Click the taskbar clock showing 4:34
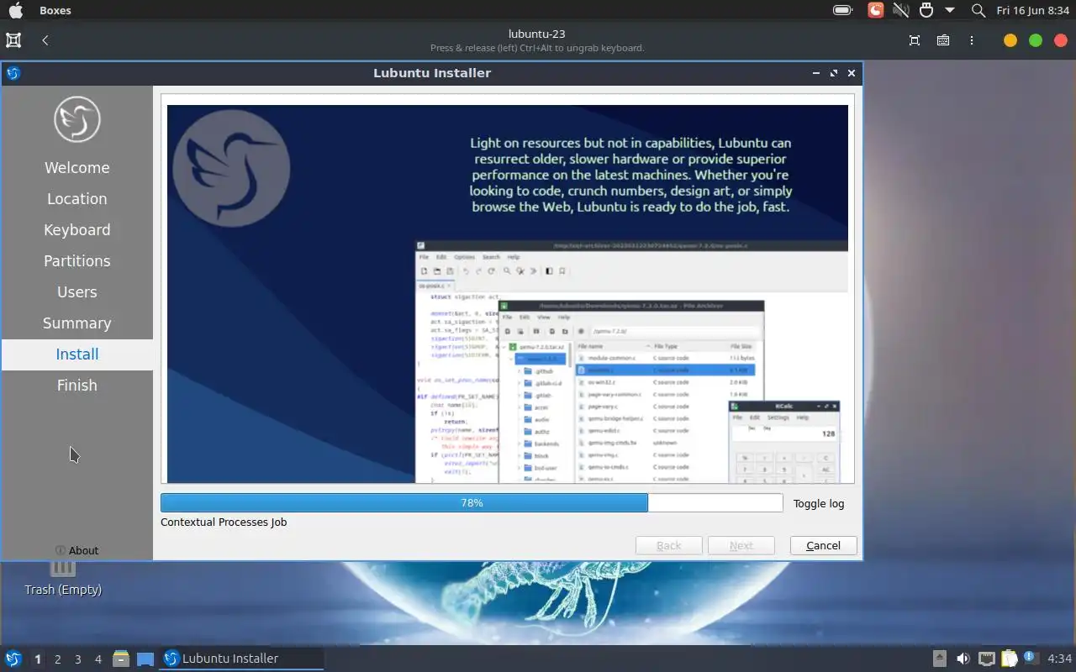Viewport: 1076px width, 672px height. 1059,659
